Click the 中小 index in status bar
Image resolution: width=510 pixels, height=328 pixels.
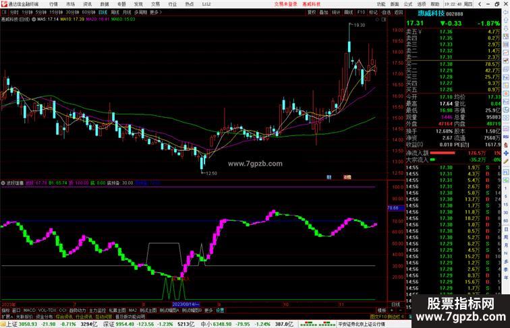point(206,324)
